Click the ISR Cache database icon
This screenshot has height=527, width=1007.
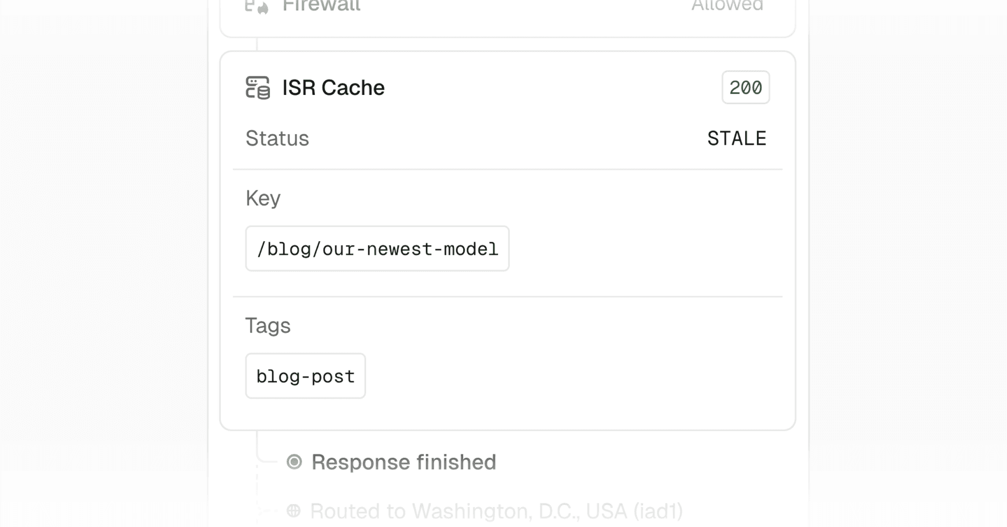[258, 88]
